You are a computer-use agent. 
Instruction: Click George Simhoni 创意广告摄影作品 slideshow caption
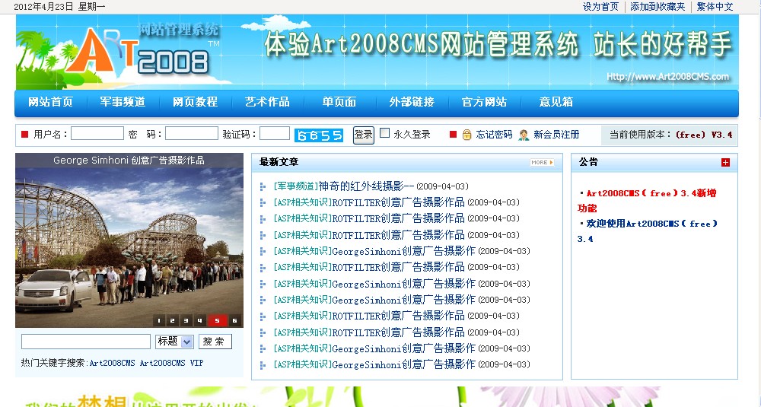tap(129, 160)
